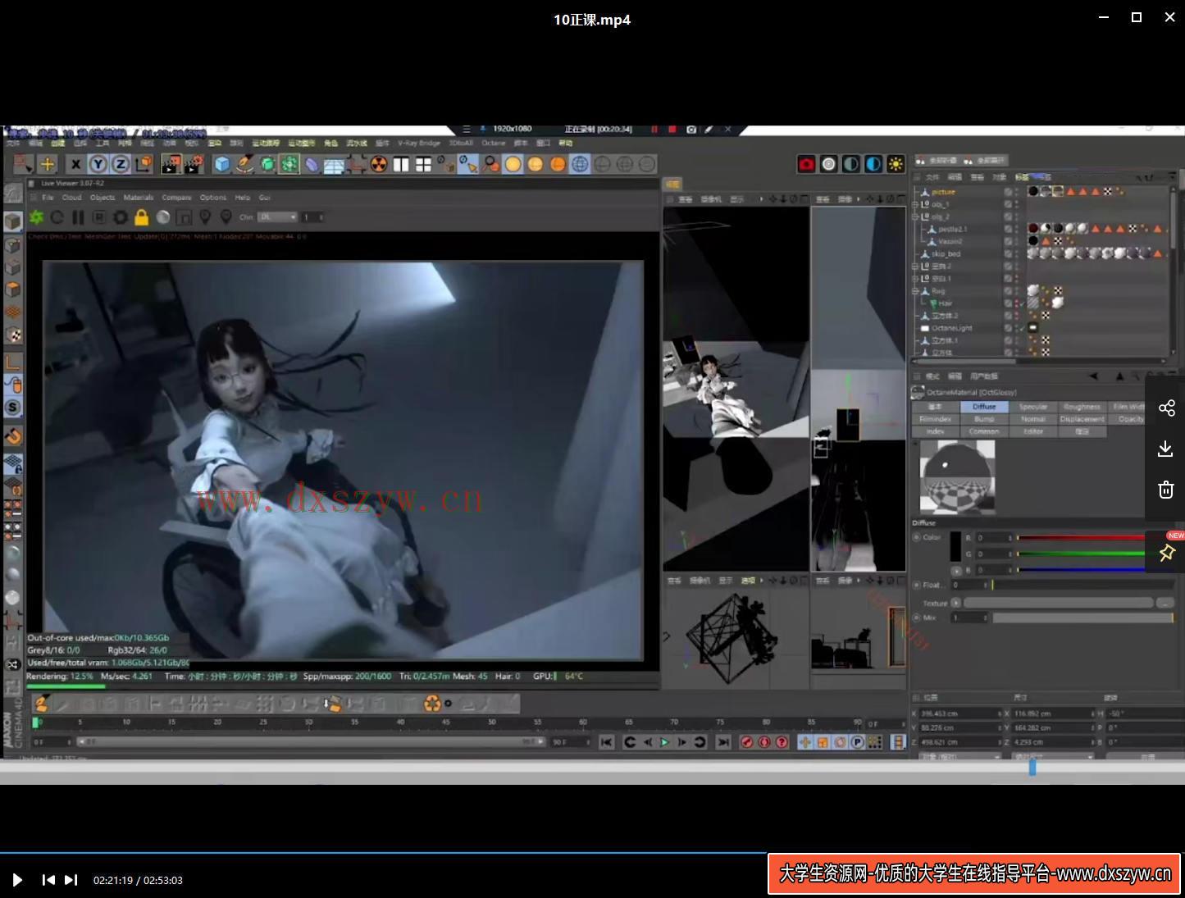Click the red camera Octane icon
This screenshot has width=1185, height=898.
[x=806, y=164]
